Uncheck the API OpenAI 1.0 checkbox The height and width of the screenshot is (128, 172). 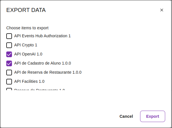click(9, 54)
